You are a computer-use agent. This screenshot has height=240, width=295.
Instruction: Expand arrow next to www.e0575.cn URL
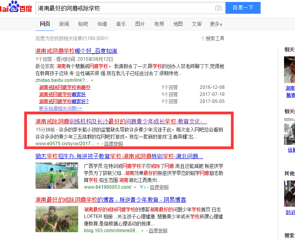click(x=98, y=144)
